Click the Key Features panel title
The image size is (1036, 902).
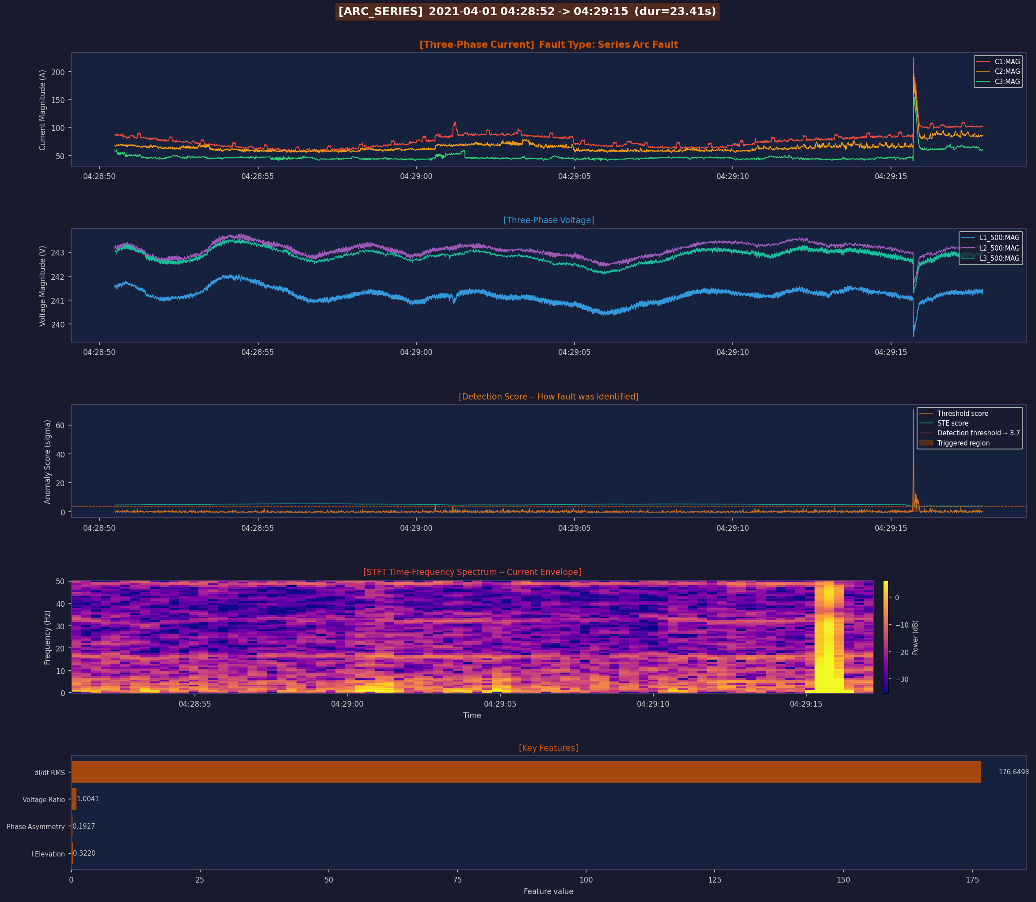pyautogui.click(x=548, y=748)
